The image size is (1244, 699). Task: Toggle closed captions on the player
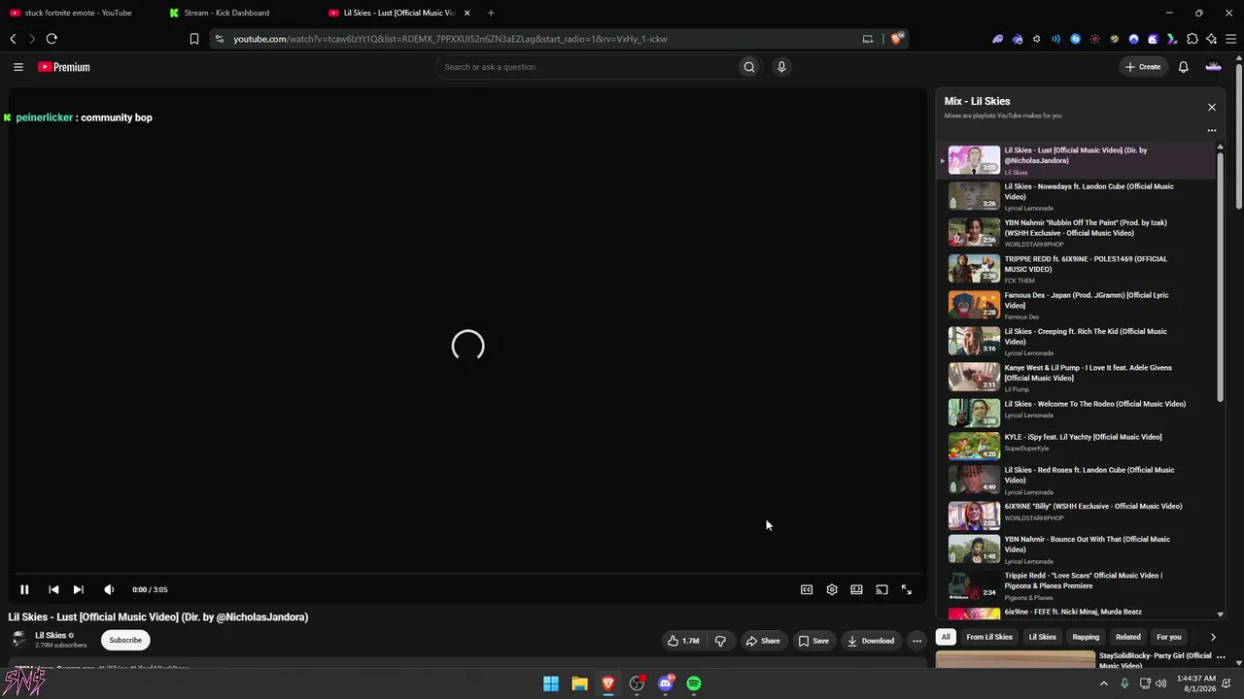pyautogui.click(x=807, y=589)
